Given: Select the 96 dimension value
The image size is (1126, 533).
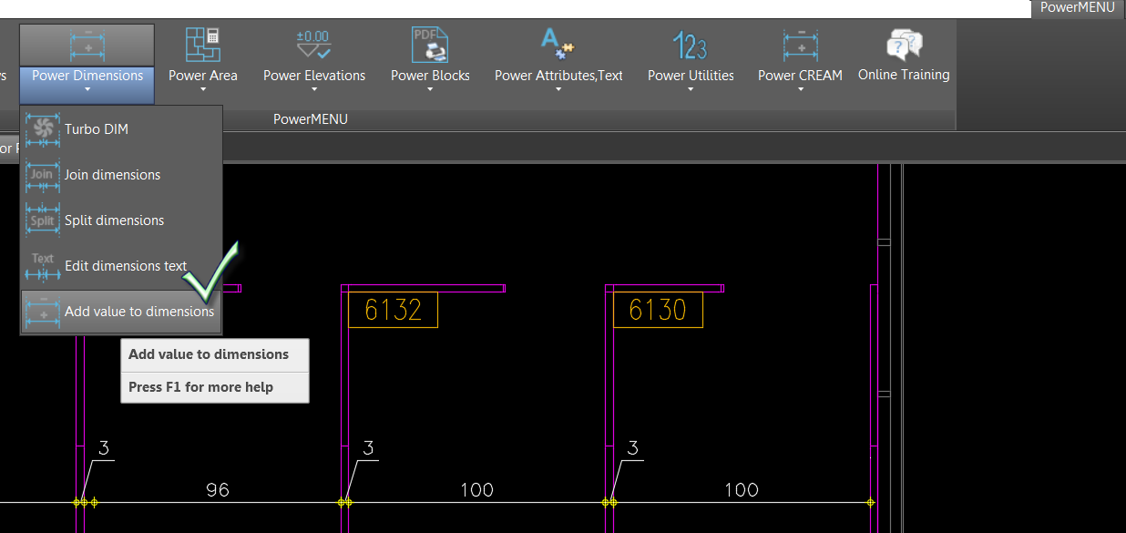Looking at the screenshot, I should 218,490.
